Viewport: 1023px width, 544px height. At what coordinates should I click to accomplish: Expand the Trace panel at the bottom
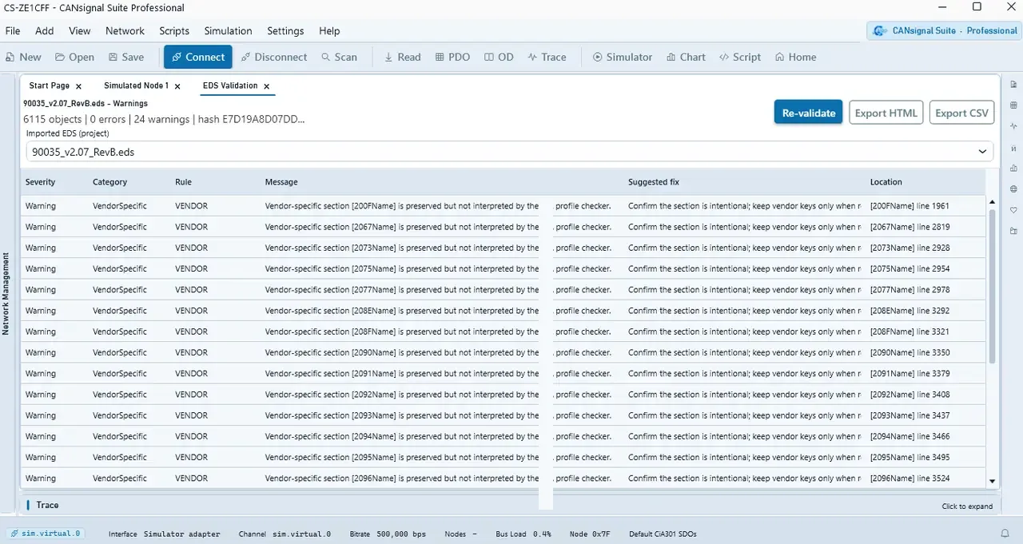click(510, 505)
